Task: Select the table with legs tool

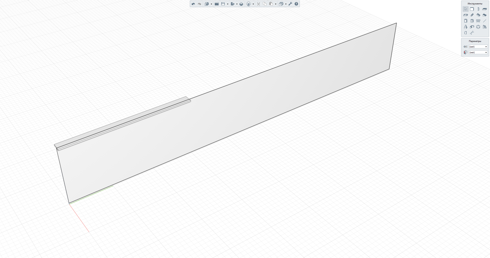Action: pyautogui.click(x=478, y=21)
